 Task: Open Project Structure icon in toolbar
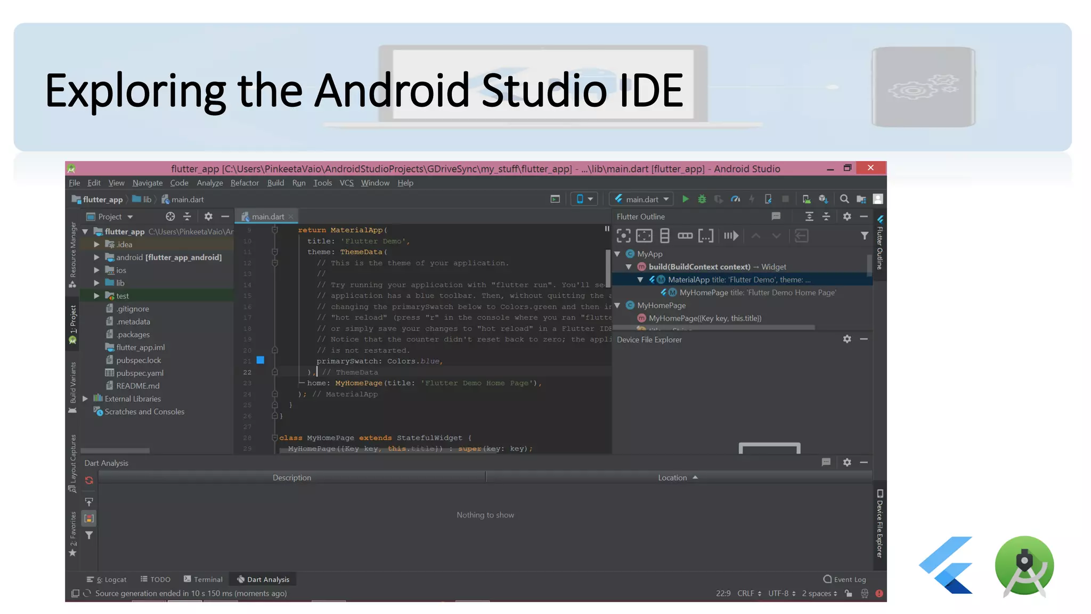[x=861, y=199]
